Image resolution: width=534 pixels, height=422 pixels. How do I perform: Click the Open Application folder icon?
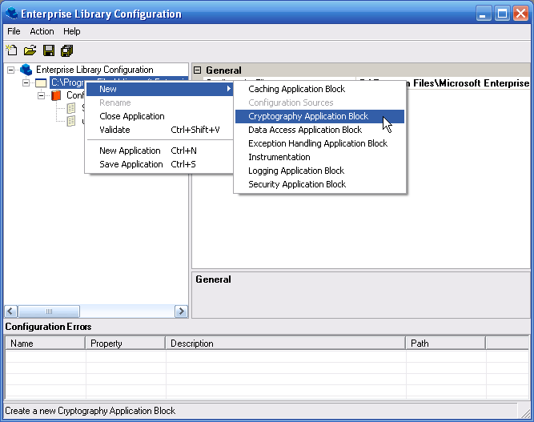point(30,50)
